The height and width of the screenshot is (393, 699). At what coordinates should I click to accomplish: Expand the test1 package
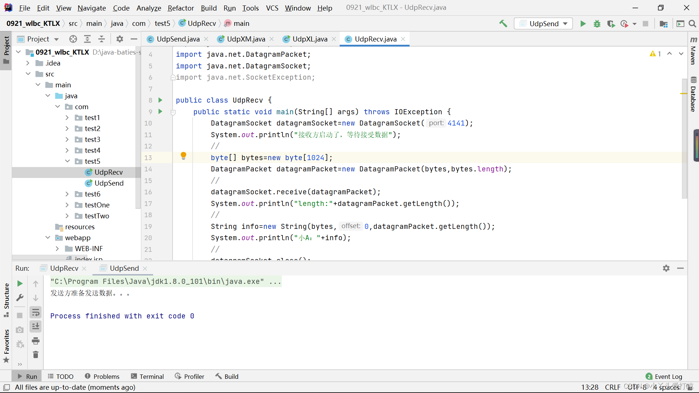pyautogui.click(x=67, y=118)
